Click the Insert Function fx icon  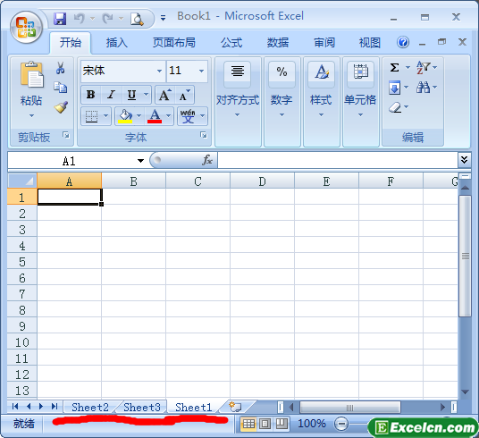click(x=207, y=160)
